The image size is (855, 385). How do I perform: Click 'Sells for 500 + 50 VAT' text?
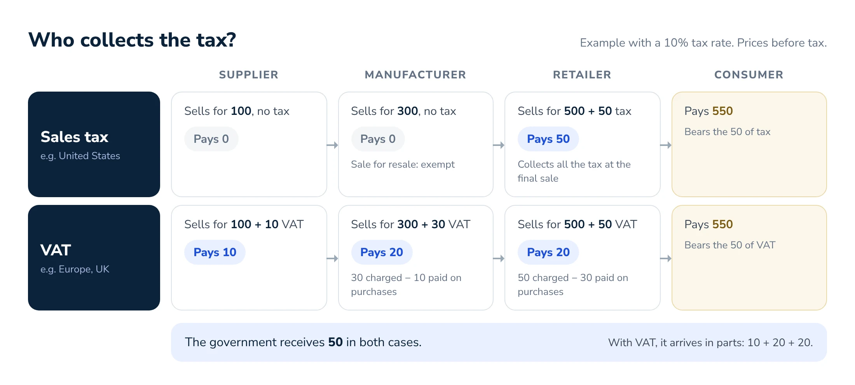coord(578,224)
